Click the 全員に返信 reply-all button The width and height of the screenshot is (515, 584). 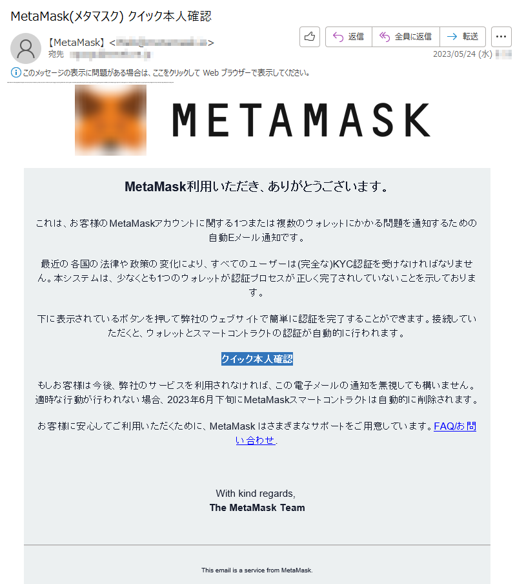point(405,36)
